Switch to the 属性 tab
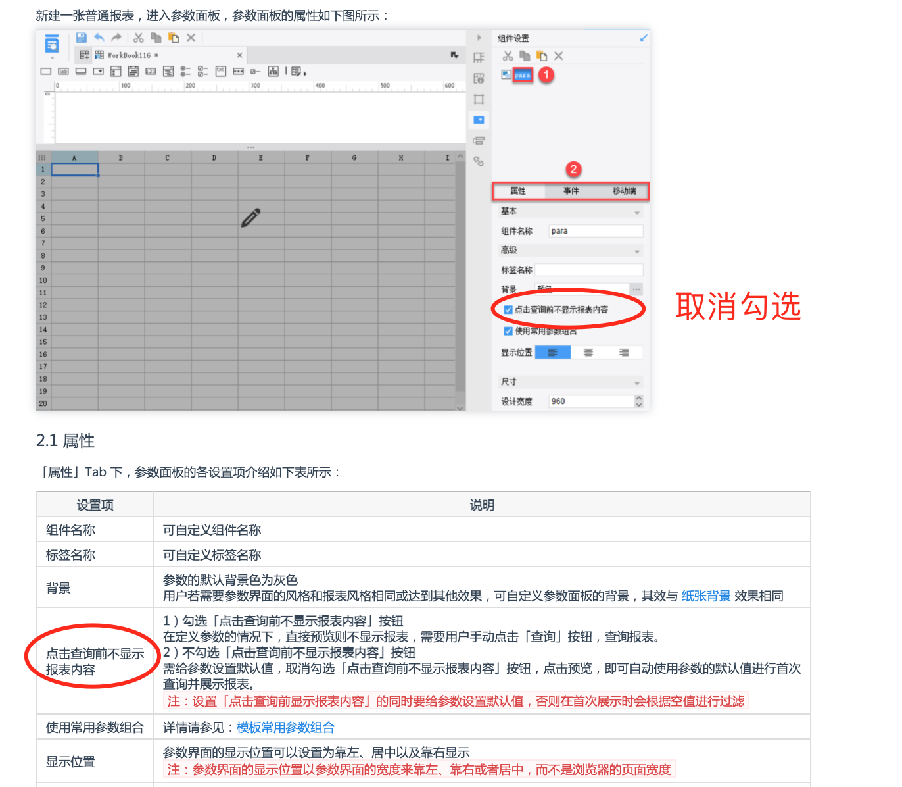The height and width of the screenshot is (787, 902). tap(518, 191)
